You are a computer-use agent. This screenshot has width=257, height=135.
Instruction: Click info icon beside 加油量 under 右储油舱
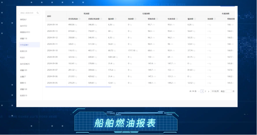pyautogui.click(x=215, y=19)
